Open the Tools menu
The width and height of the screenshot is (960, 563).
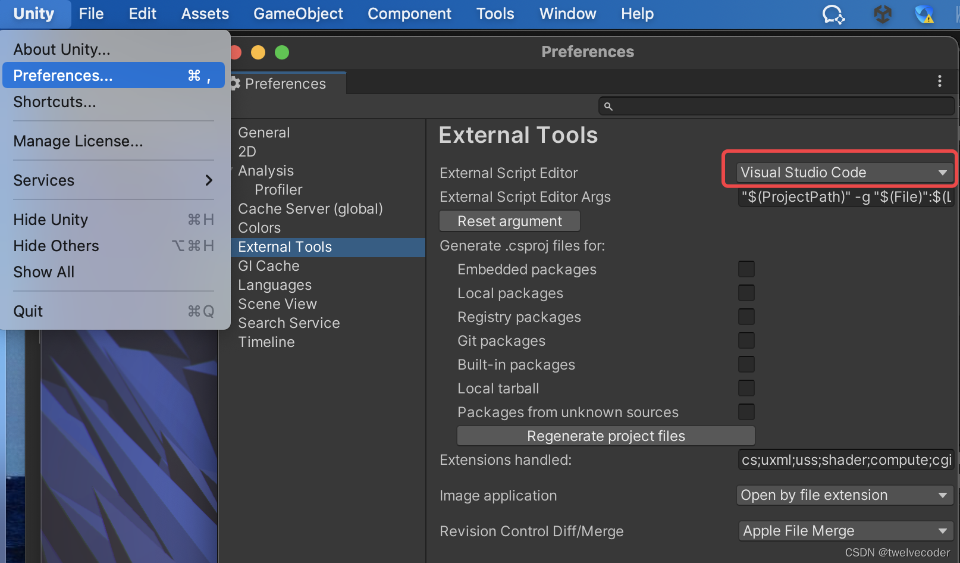(x=495, y=14)
